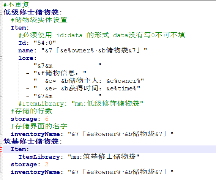Collapse the 低级修士储物袋 fold marker

(1, 13)
